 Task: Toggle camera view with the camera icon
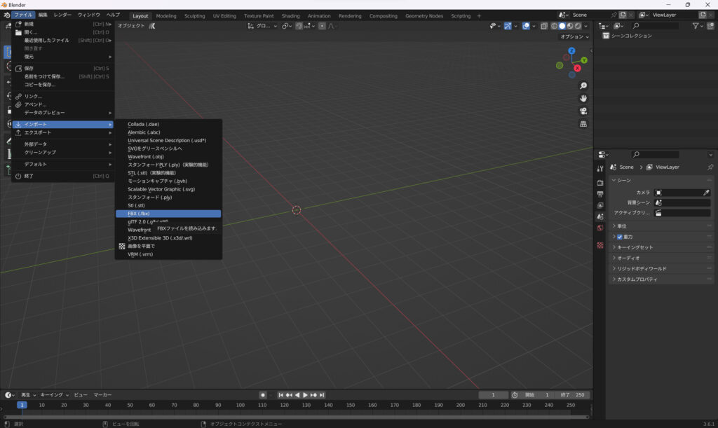pos(583,111)
